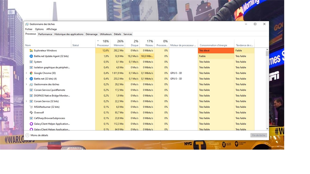Open the Démarrage tab
Viewport: 310px width, 174px height.
(91, 34)
